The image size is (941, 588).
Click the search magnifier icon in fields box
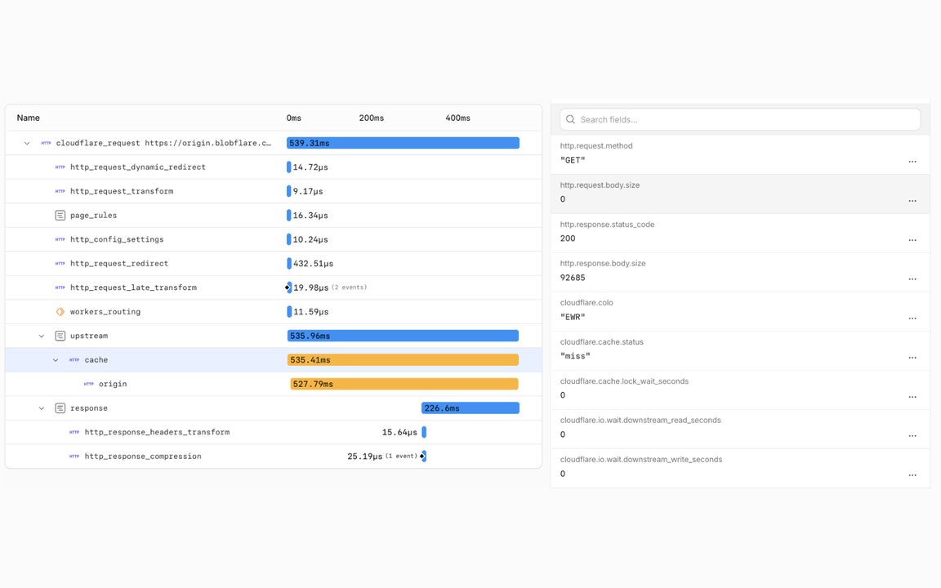pos(571,119)
